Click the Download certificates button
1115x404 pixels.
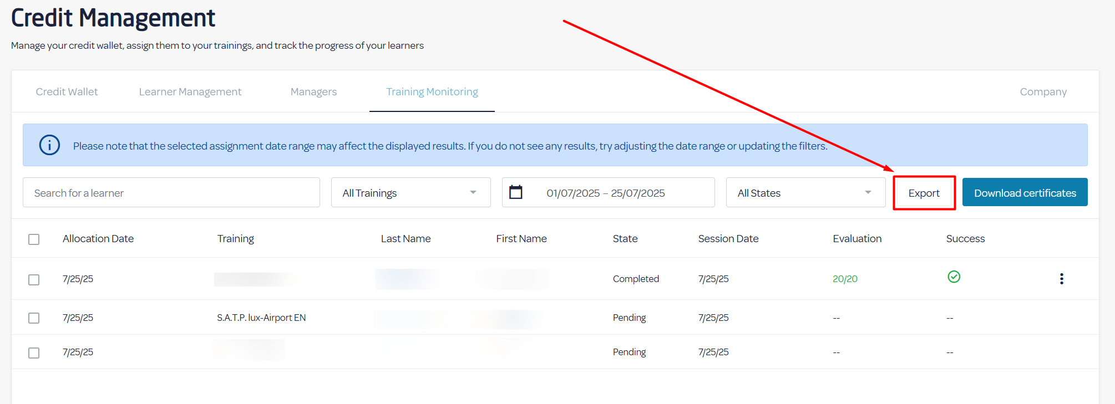tap(1025, 193)
